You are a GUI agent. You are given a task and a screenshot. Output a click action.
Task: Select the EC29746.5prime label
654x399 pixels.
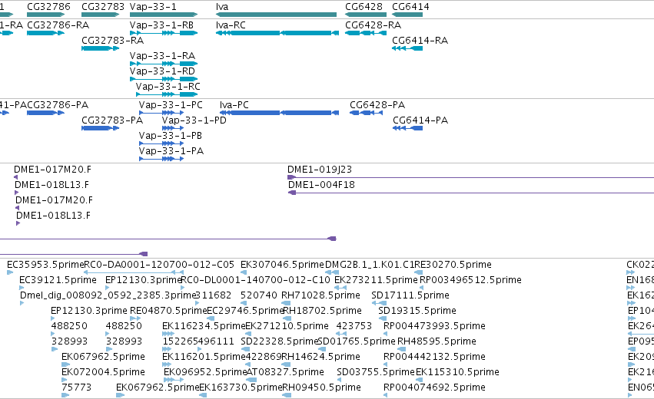[246, 311]
